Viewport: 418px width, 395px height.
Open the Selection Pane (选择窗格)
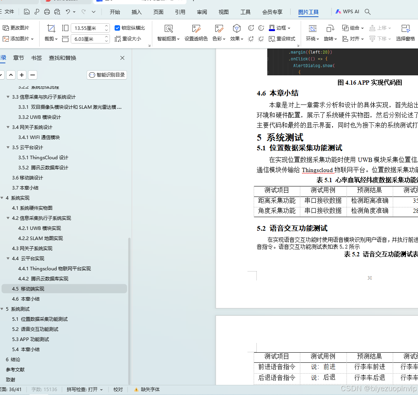[405, 33]
